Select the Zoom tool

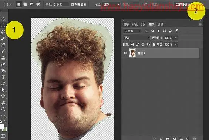[x=3, y=109]
